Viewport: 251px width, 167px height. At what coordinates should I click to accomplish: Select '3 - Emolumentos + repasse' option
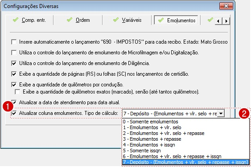click(186, 139)
